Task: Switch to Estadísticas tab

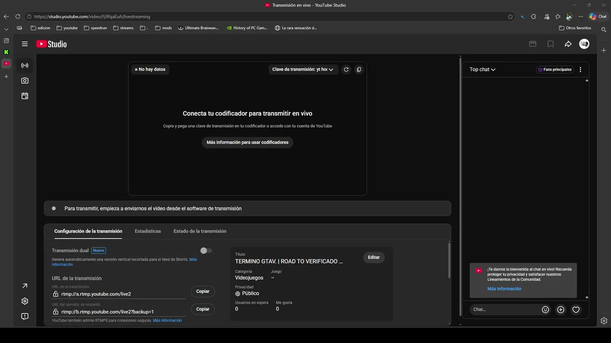Action: [x=148, y=231]
